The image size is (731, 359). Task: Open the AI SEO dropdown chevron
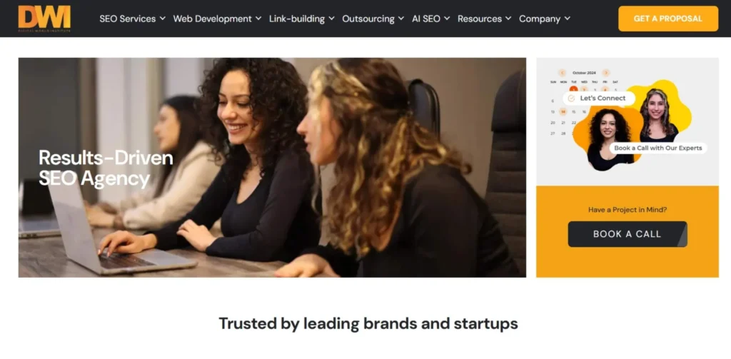447,19
